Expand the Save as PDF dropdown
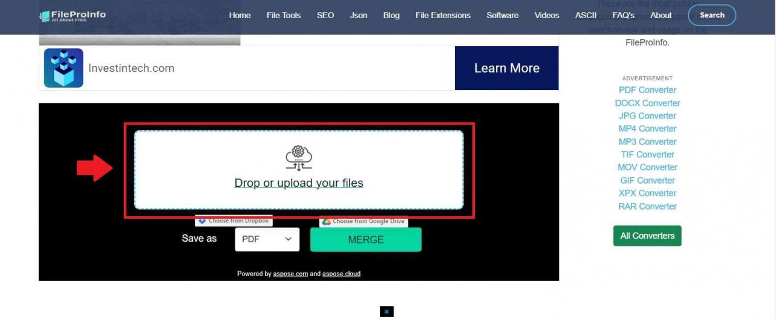 pos(267,239)
